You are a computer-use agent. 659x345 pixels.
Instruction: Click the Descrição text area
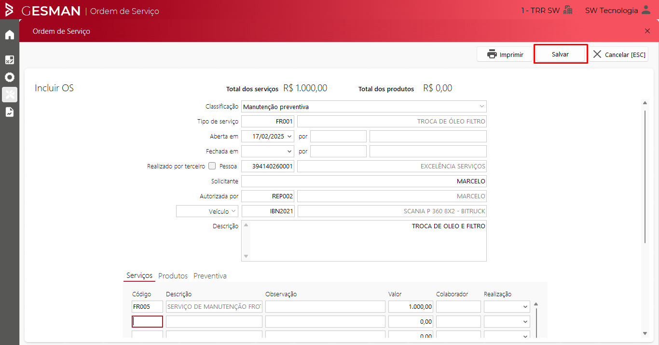tap(364, 241)
